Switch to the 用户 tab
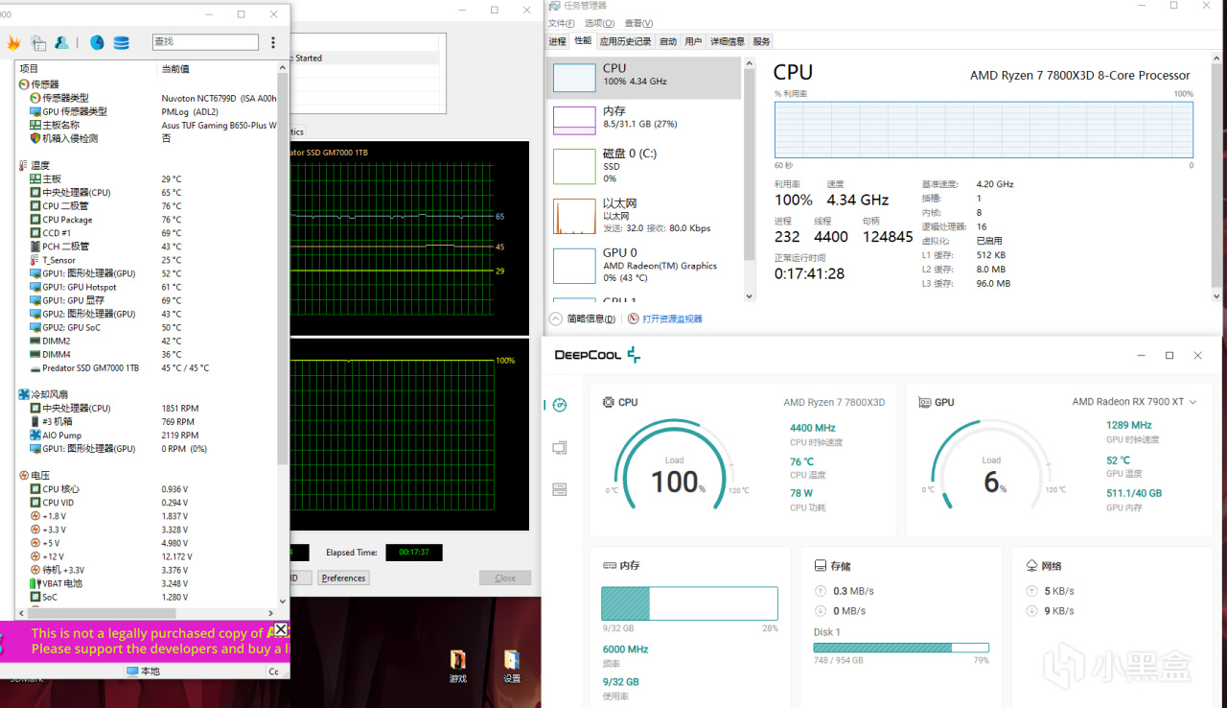This screenshot has height=708, width=1227. [x=693, y=41]
